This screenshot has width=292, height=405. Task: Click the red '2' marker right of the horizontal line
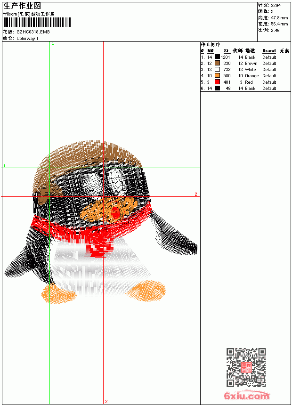(x=196, y=194)
